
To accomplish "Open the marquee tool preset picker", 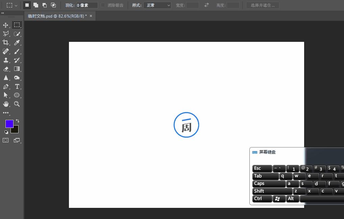I will (x=12, y=5).
